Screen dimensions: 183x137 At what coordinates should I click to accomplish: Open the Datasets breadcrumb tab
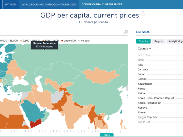click(x=11, y=5)
